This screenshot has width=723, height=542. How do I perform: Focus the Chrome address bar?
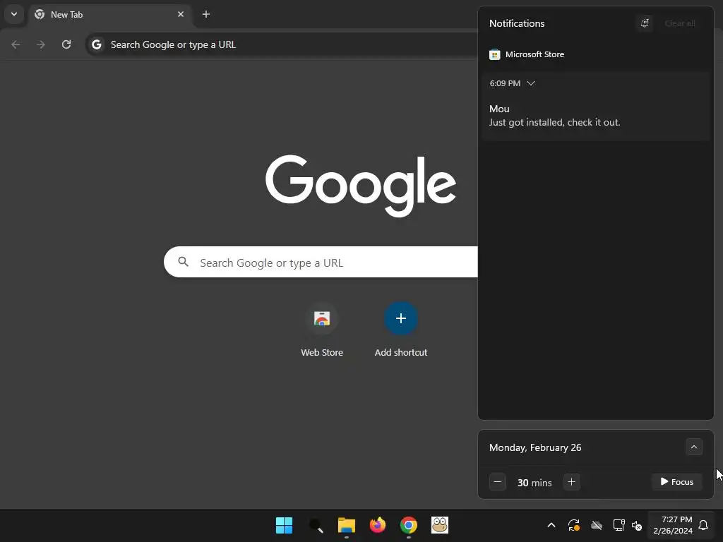click(281, 44)
